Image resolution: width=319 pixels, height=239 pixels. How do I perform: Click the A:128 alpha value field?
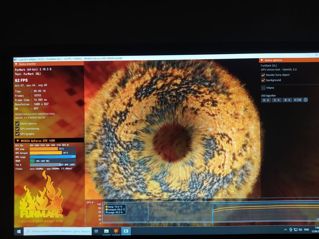pos(298,100)
